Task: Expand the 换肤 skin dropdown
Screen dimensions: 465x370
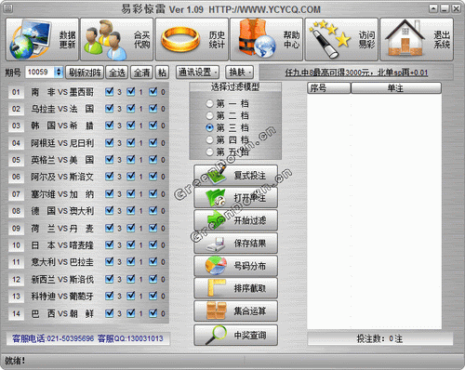Action: [240, 73]
